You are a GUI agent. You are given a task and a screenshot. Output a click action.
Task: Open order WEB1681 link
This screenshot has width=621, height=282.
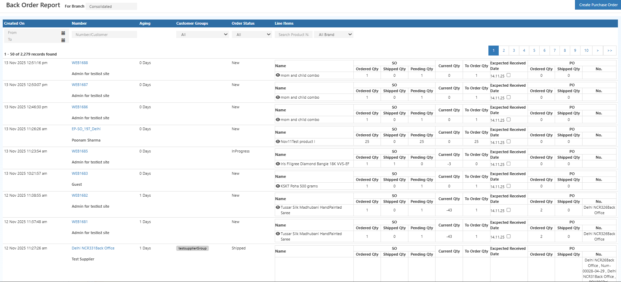tap(80, 222)
